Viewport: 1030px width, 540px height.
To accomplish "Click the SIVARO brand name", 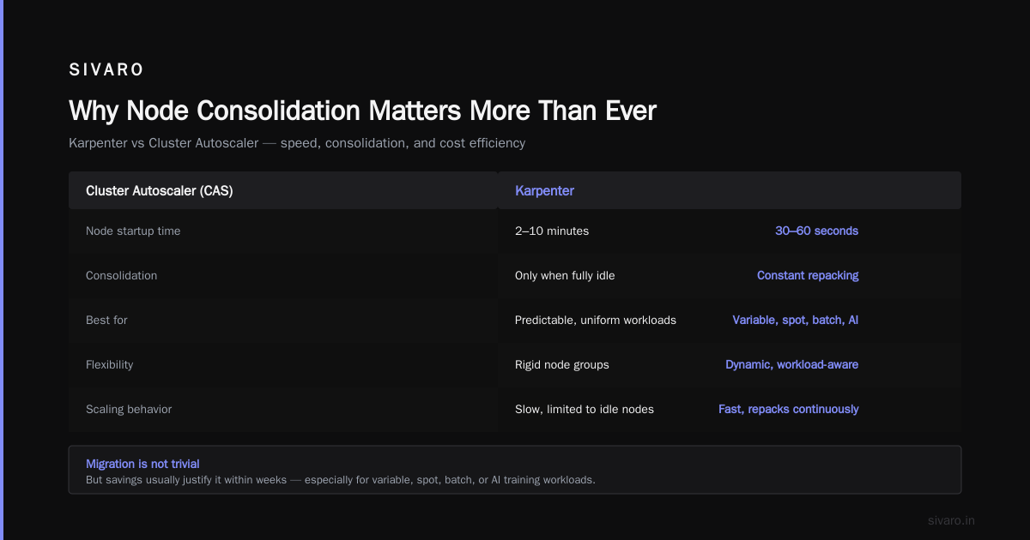I will coord(106,70).
